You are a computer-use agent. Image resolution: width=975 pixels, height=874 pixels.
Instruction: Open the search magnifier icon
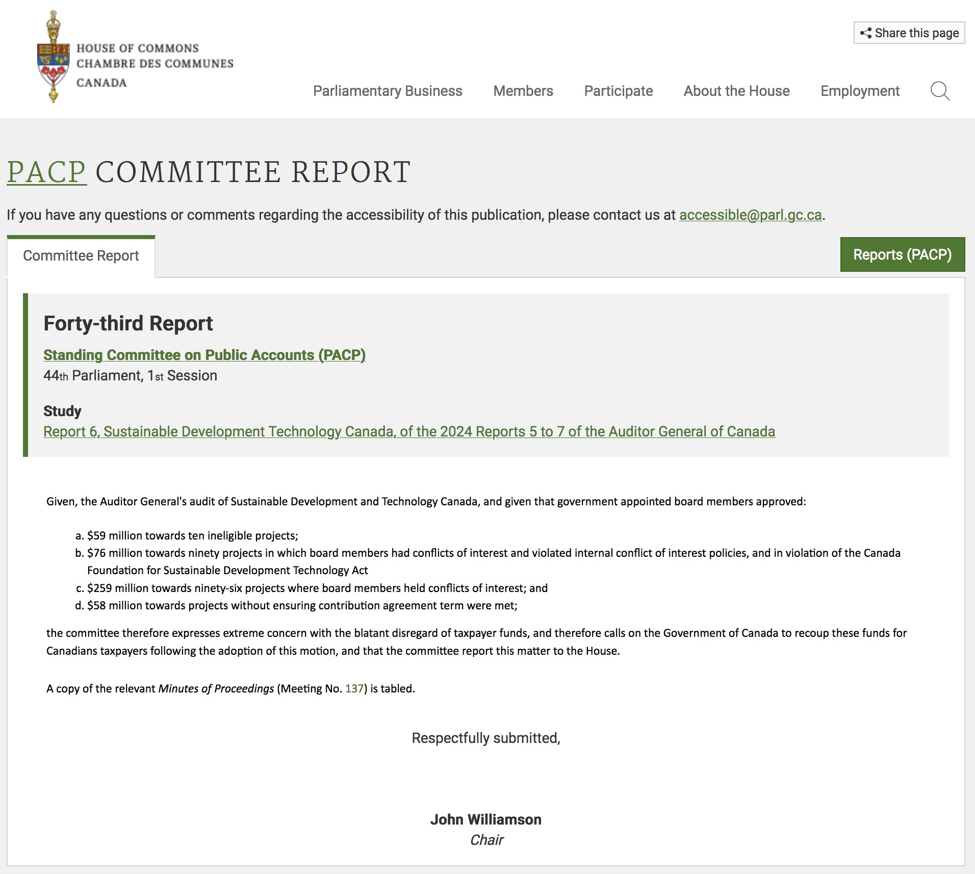940,91
